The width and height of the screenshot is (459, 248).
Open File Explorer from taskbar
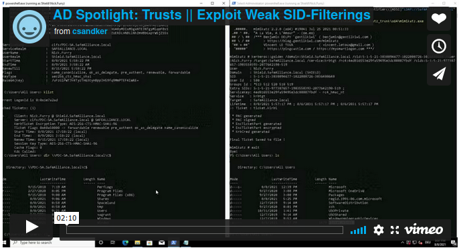pos(137,243)
